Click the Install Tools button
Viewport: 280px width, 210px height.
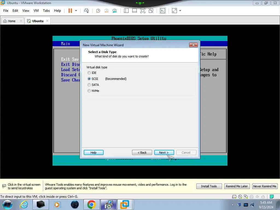209,186
